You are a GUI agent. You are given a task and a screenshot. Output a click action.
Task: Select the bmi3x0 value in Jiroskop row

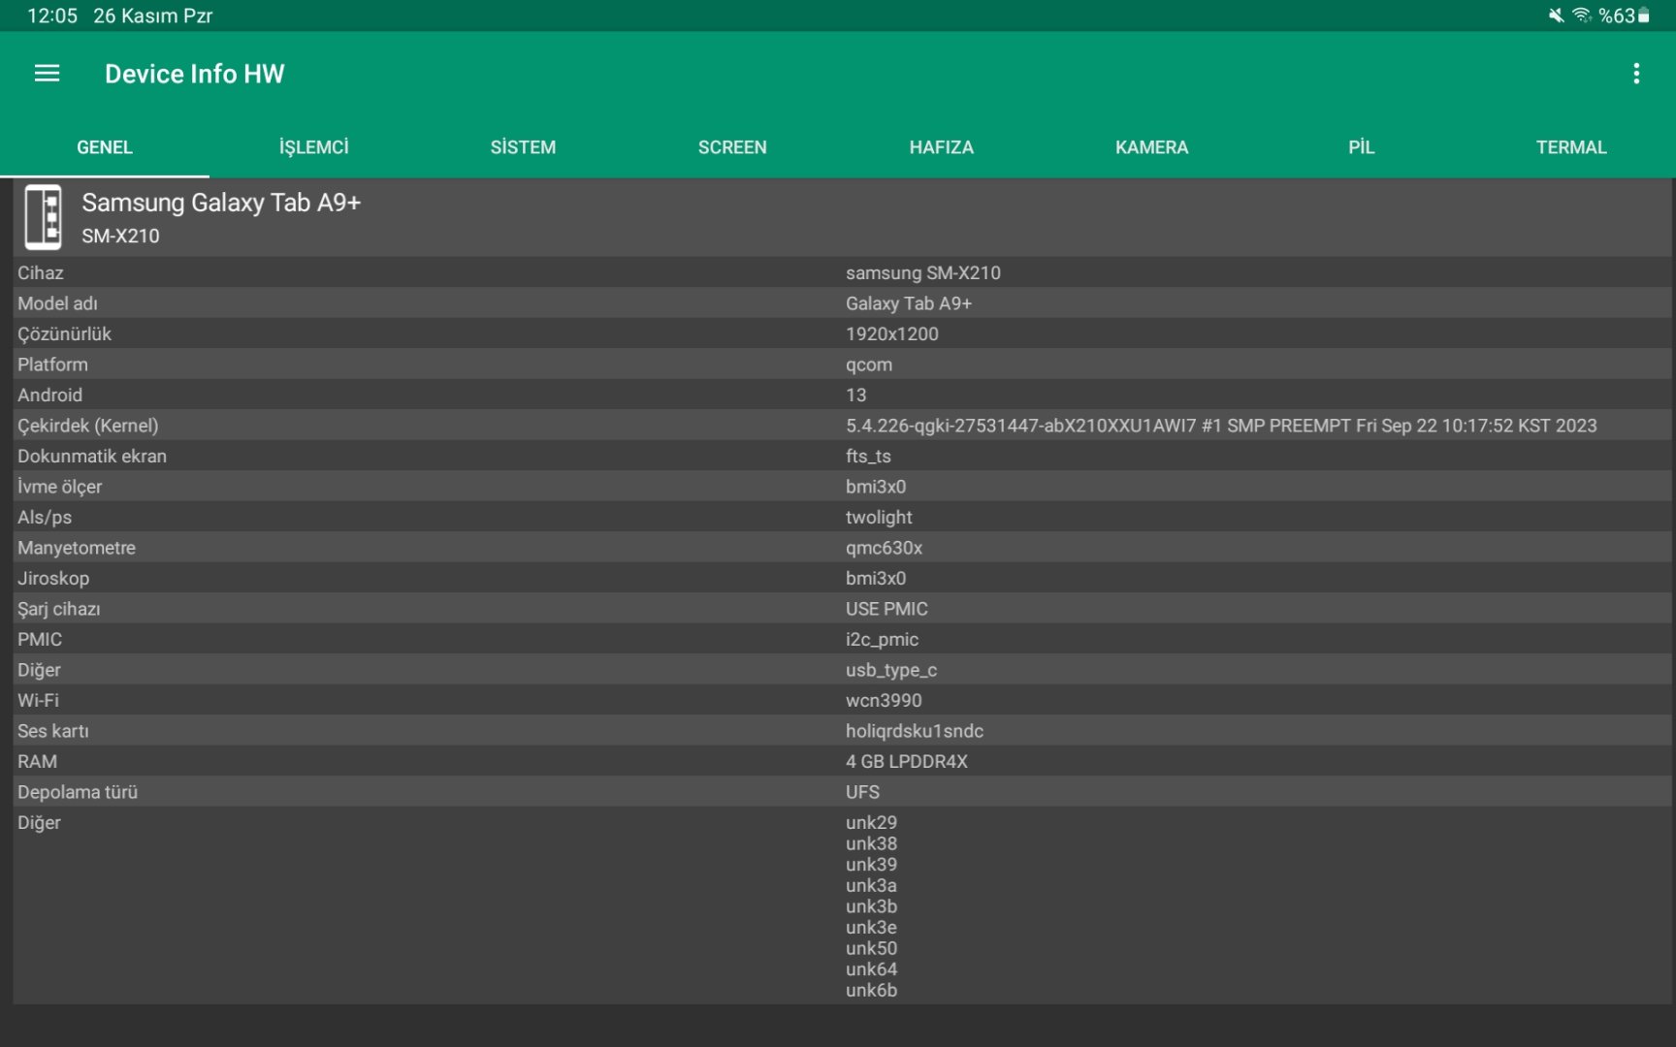(x=876, y=579)
